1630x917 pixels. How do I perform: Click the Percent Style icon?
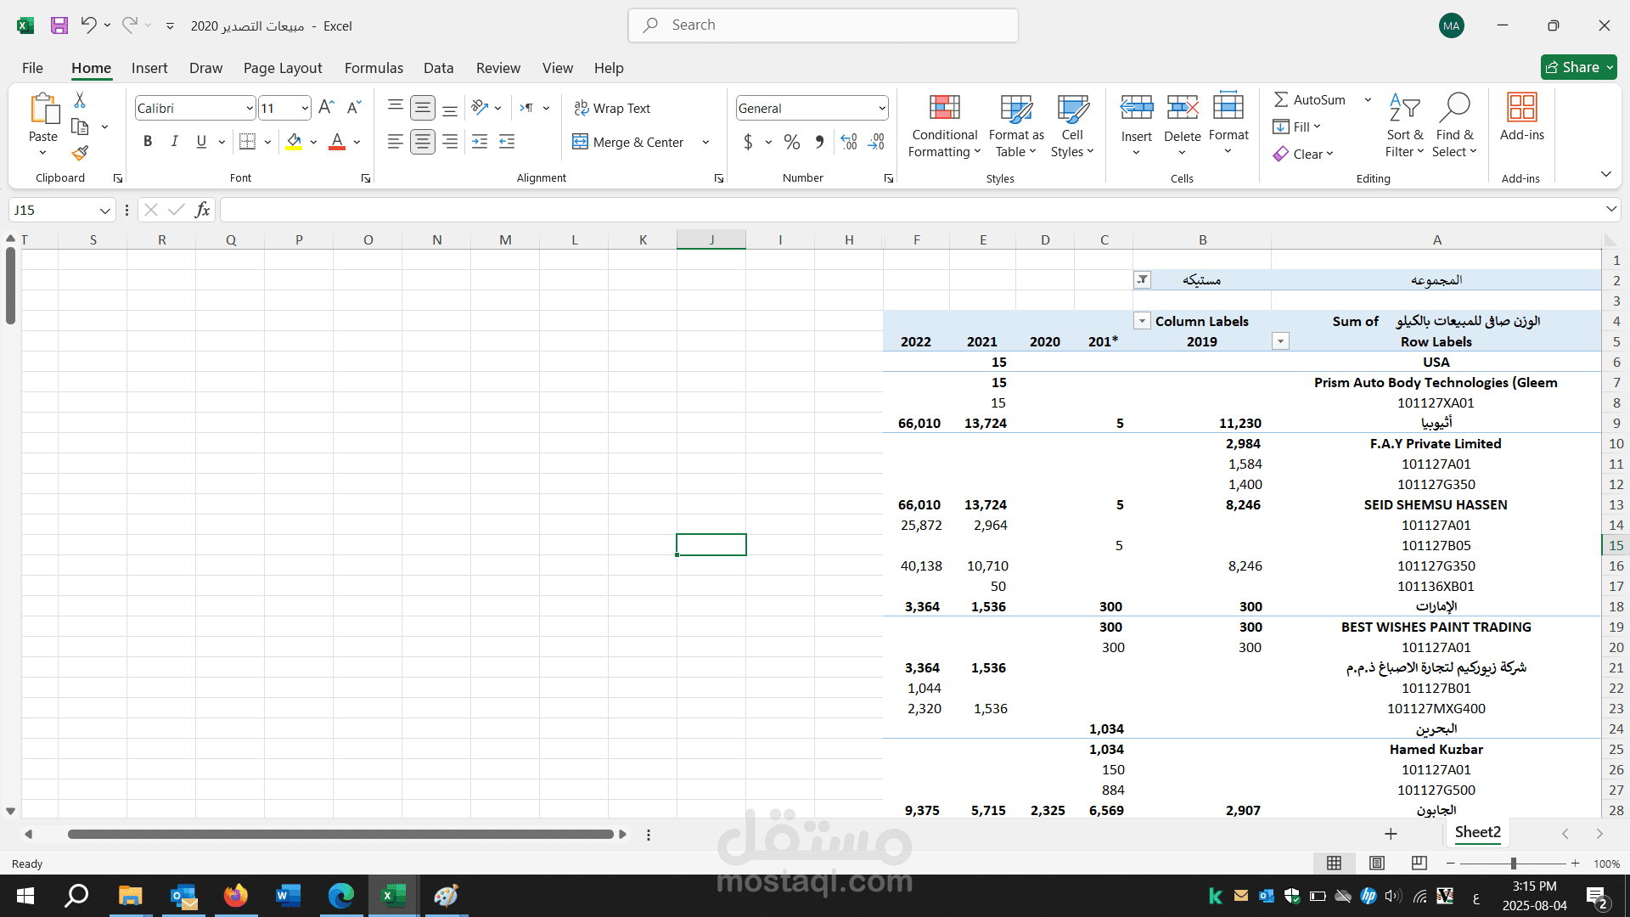point(791,142)
